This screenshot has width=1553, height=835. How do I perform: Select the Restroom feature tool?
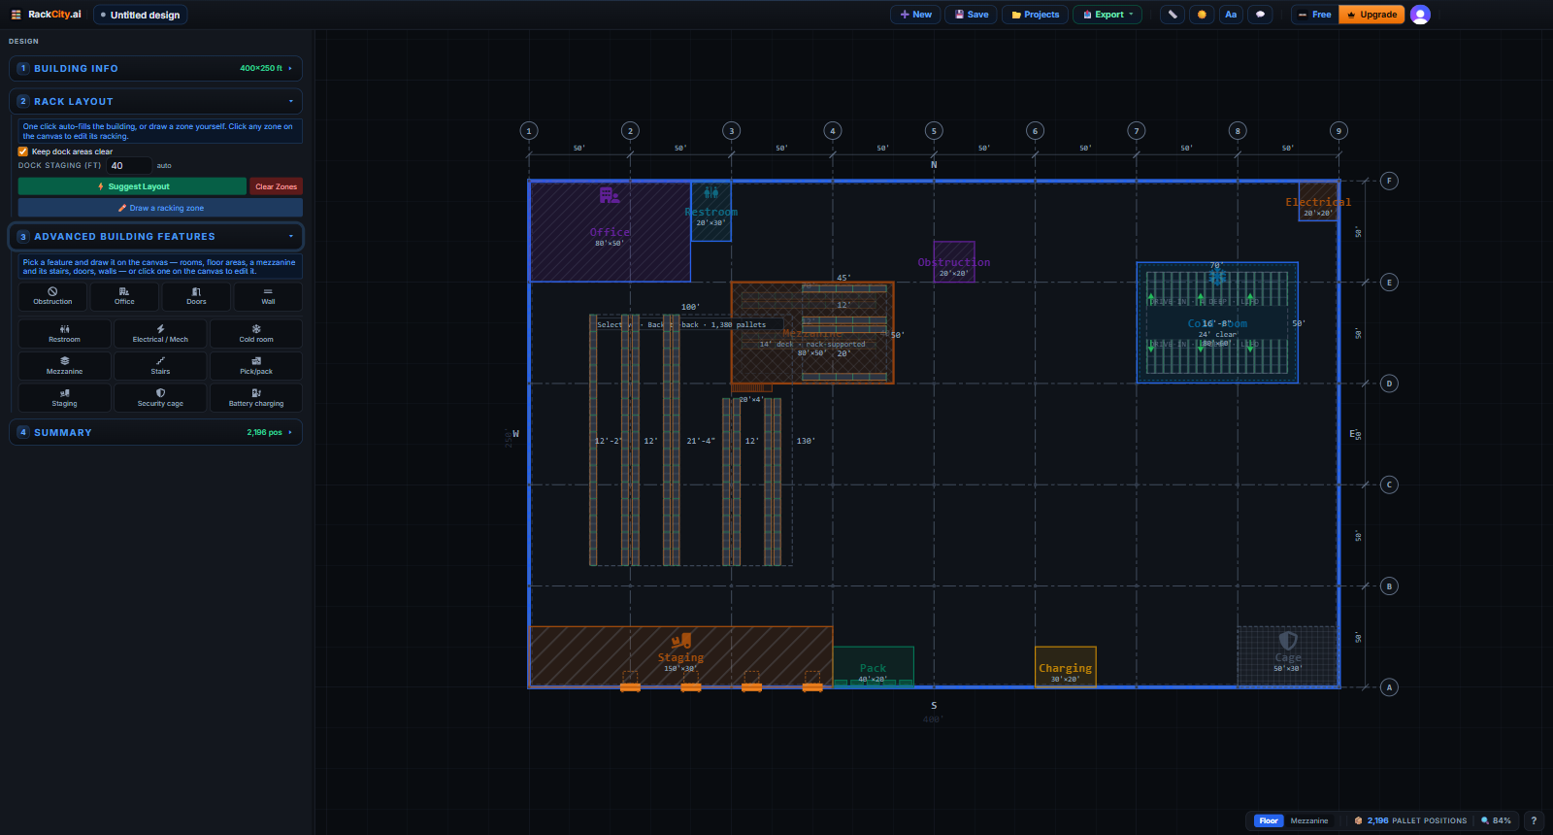pos(64,334)
